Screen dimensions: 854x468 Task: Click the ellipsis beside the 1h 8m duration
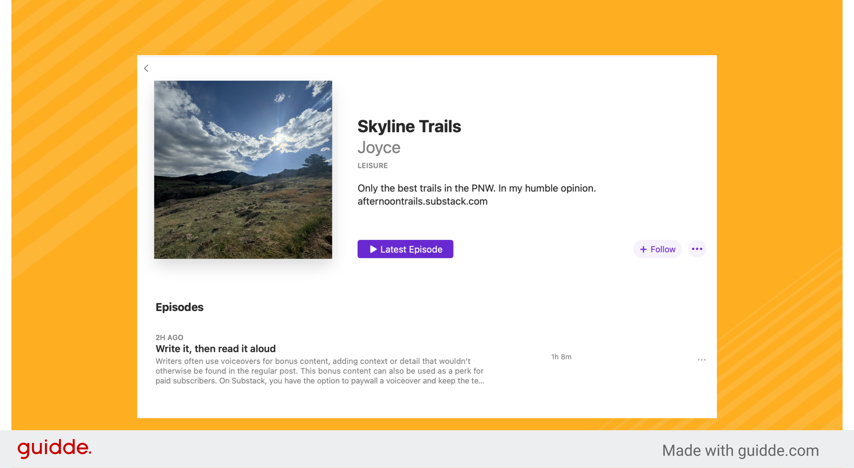(702, 360)
